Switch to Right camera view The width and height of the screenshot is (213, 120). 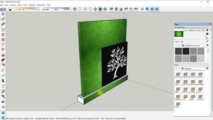[126, 9]
